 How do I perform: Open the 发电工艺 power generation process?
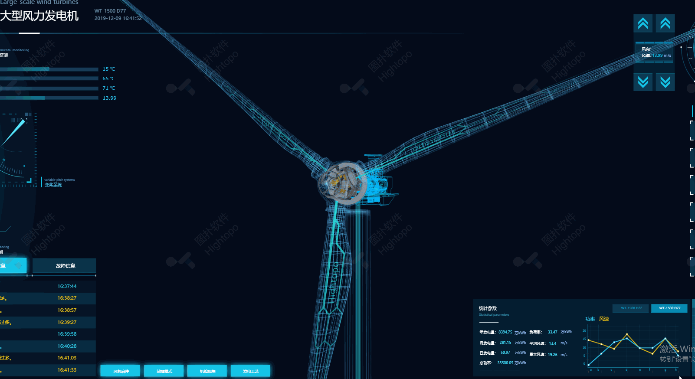pos(251,371)
